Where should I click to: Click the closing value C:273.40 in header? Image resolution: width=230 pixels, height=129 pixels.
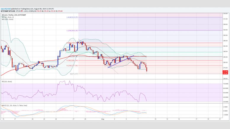(x=59, y=11)
